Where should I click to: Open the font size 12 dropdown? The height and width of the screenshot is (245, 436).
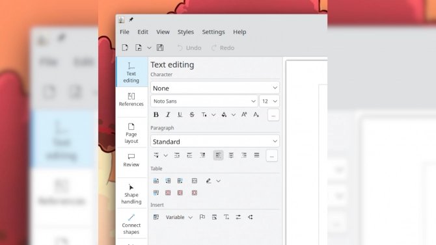[x=269, y=101]
